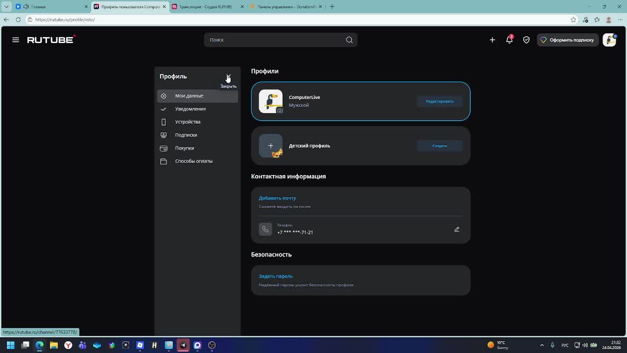Open Yandex Browser from taskbar

(x=68, y=345)
